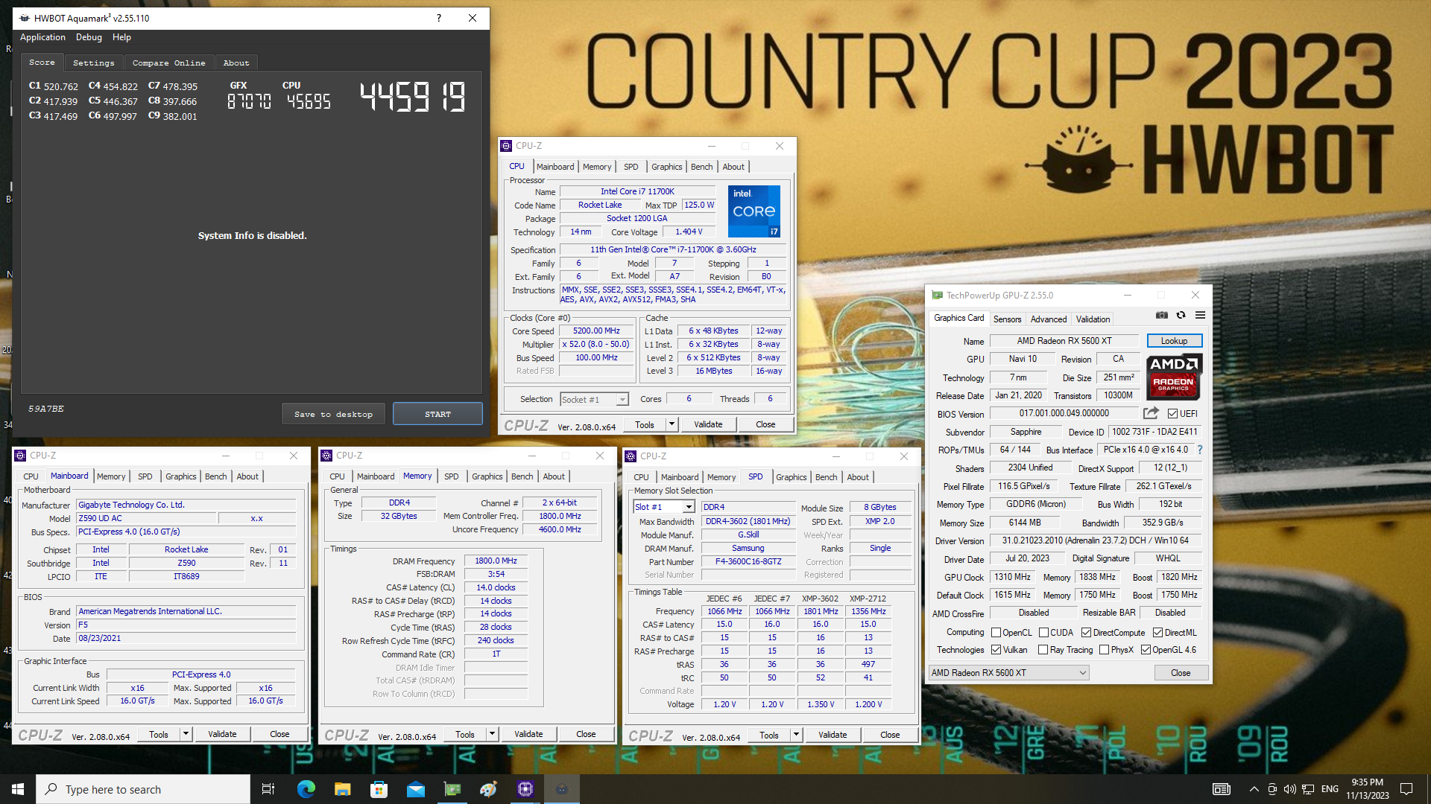This screenshot has height=804, width=1431.
Task: Open Tools dropdown arrow in SPD window
Action: [796, 735]
